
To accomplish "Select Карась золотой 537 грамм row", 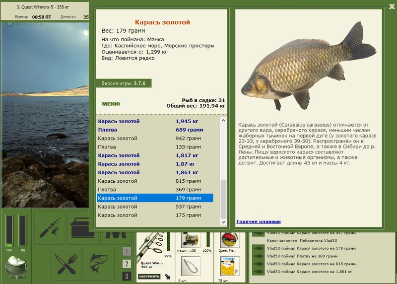I will (155, 207).
